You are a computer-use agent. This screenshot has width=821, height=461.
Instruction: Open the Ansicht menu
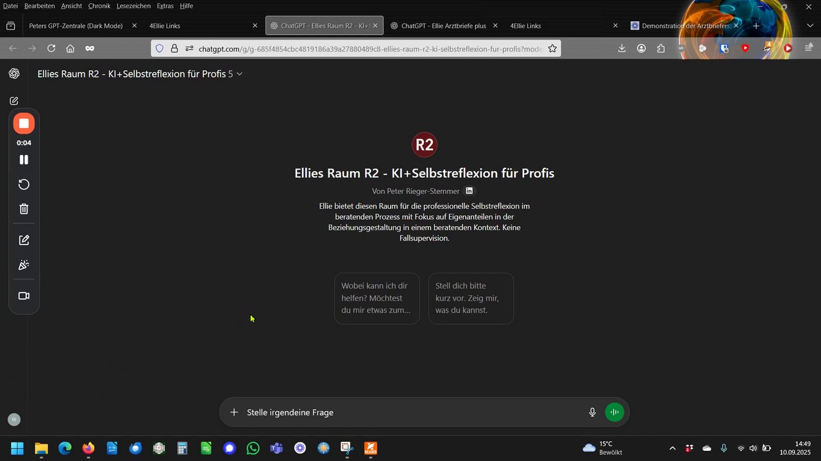click(x=71, y=6)
